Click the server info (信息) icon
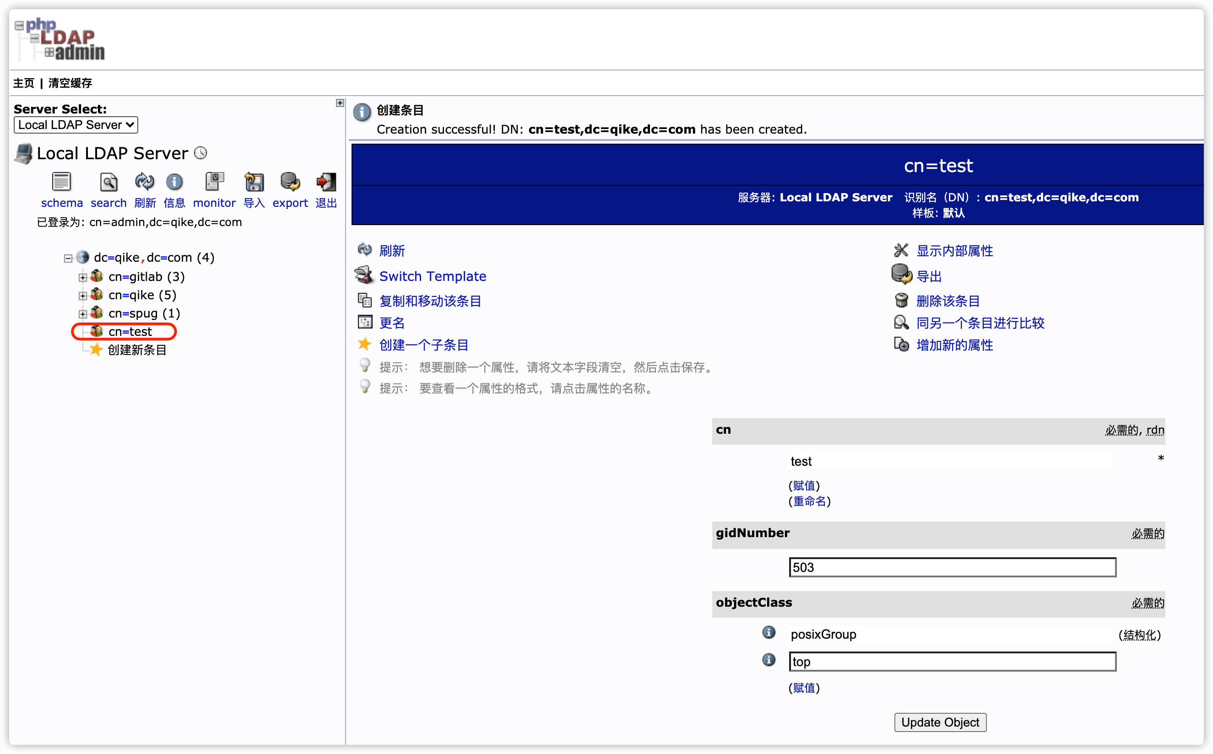 (x=174, y=183)
